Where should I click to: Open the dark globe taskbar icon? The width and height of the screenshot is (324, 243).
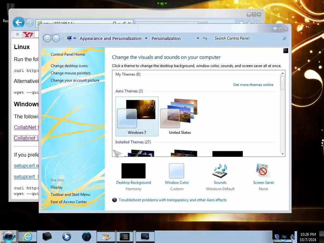point(86,237)
